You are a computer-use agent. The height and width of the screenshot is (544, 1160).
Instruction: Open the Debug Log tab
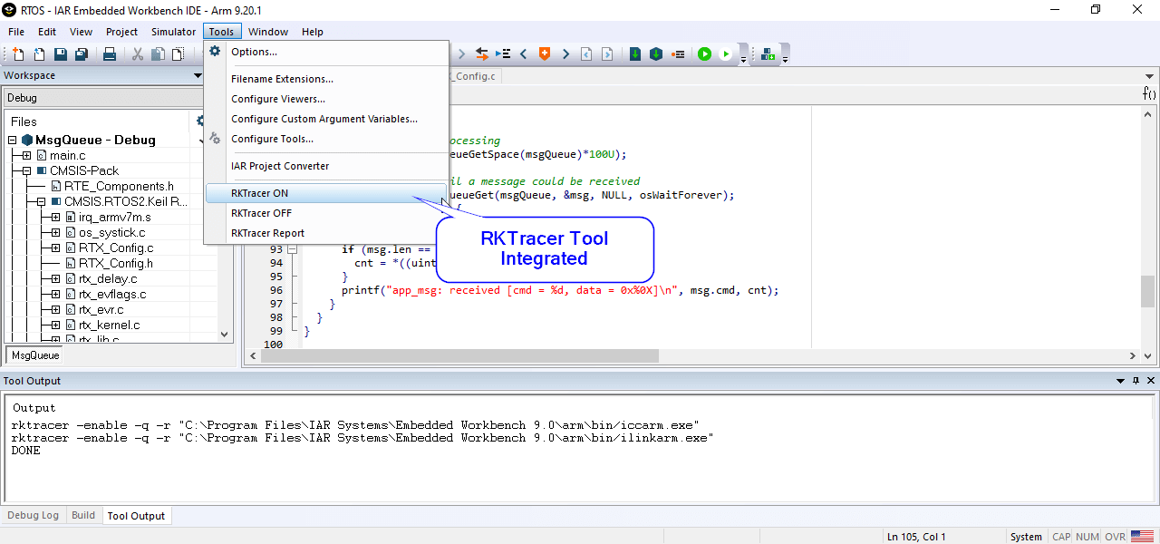point(34,515)
